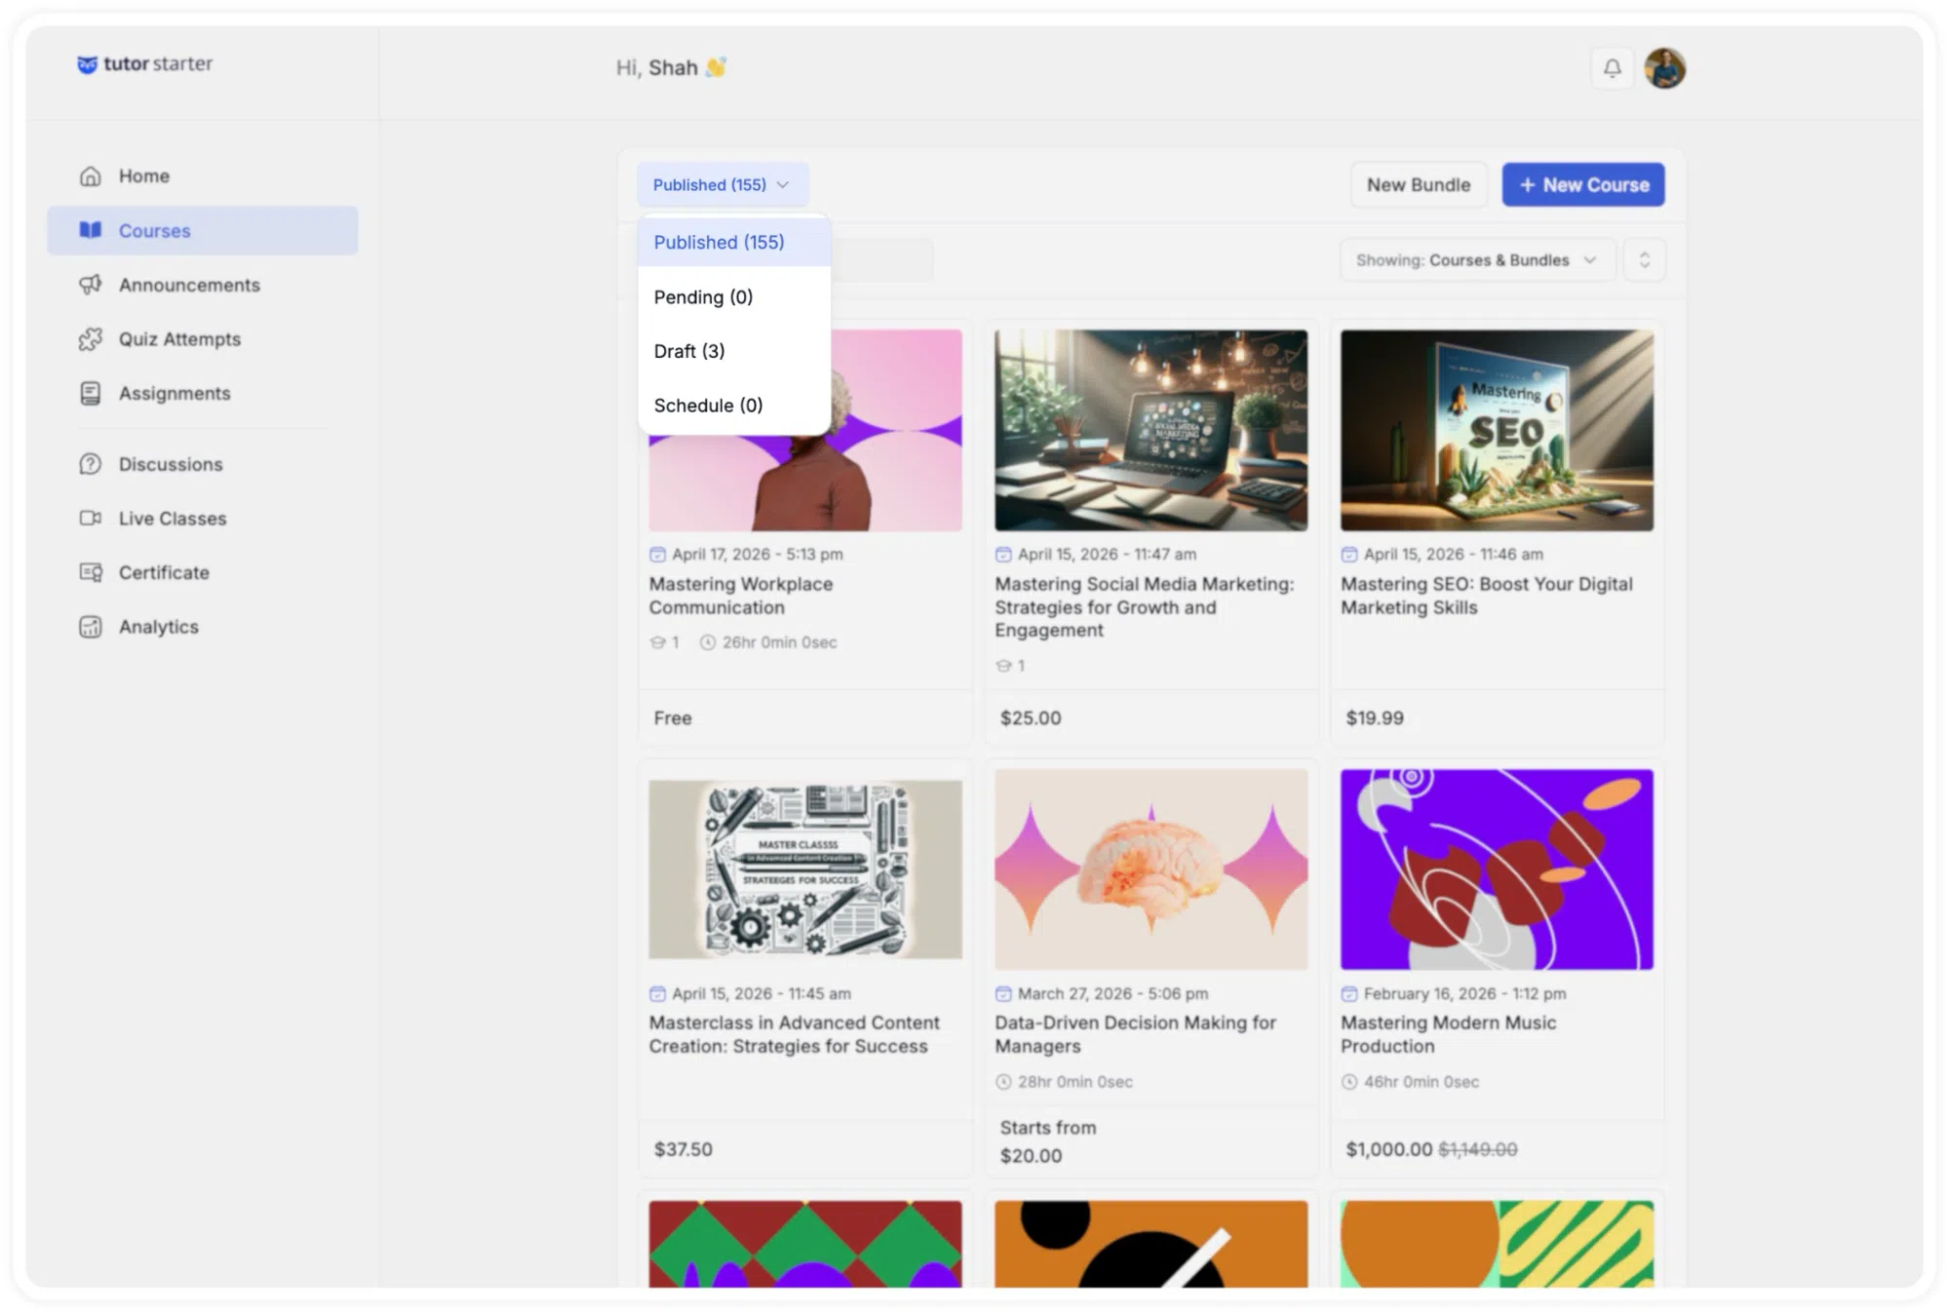The image size is (1949, 1314).
Task: Open Mastering Modern Music Production title
Action: pyautogui.click(x=1448, y=1034)
